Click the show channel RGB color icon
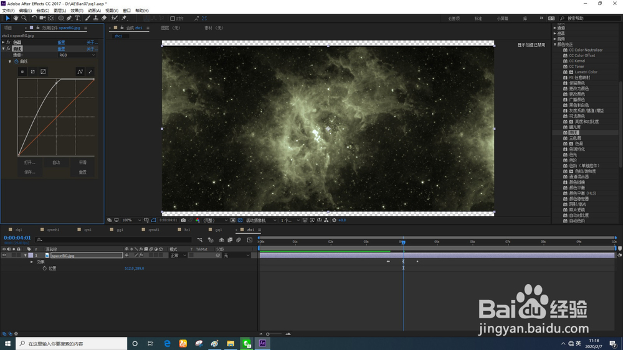Image resolution: width=623 pixels, height=350 pixels. pos(197,220)
